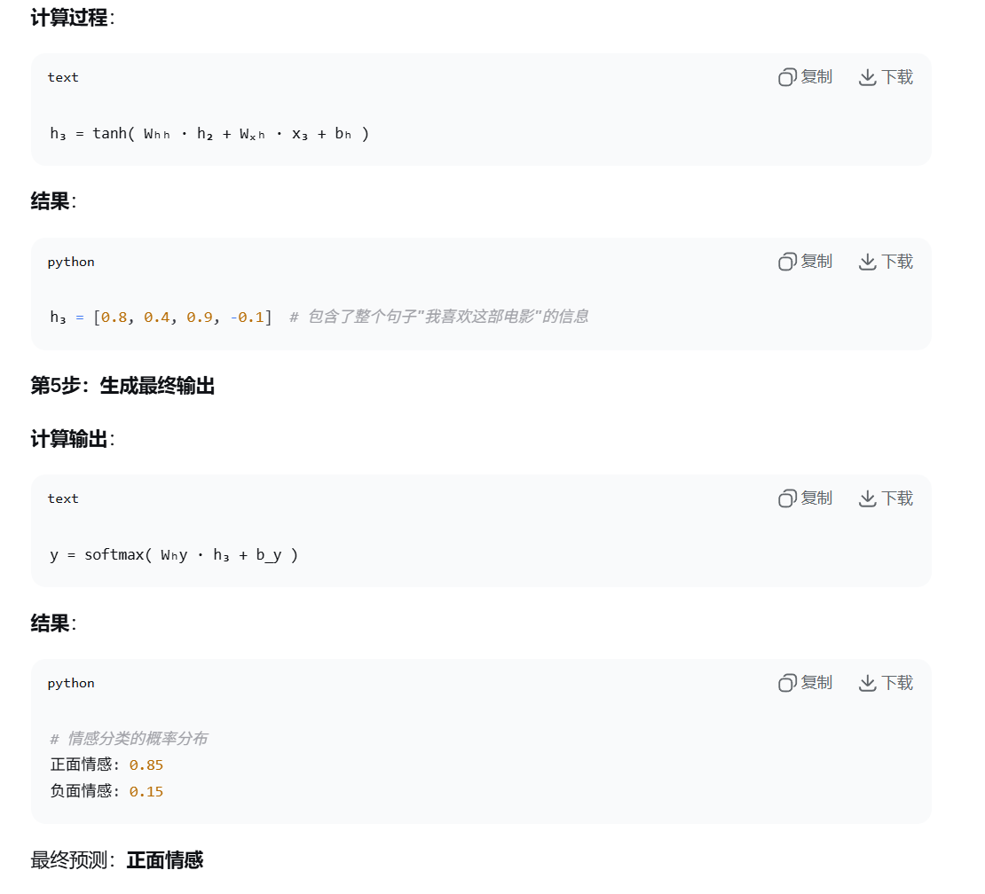Click the copy icon on the sentiment probability block
This screenshot has height=894, width=985.
786,683
